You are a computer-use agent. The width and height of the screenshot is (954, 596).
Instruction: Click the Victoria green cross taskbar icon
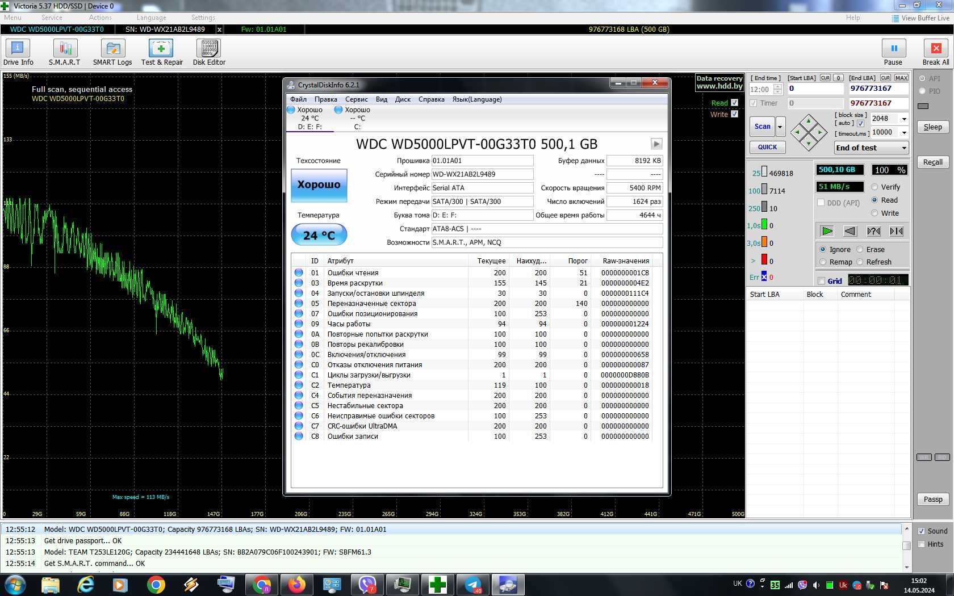point(437,585)
